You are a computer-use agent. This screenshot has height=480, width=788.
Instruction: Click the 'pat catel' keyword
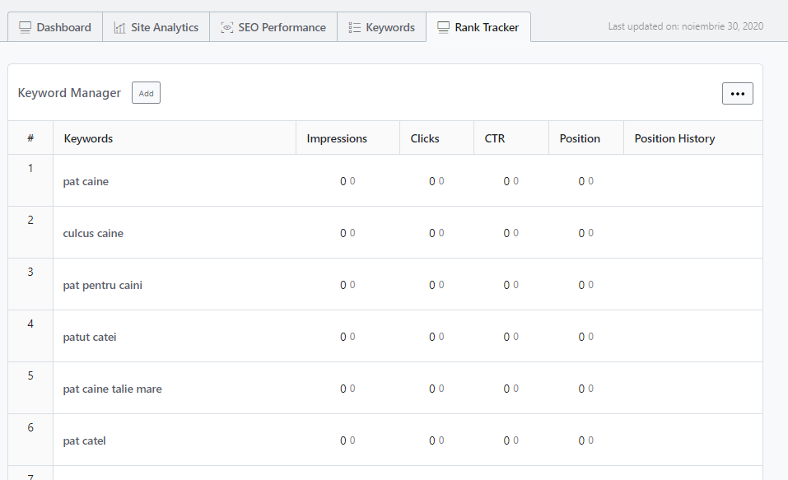[84, 440]
